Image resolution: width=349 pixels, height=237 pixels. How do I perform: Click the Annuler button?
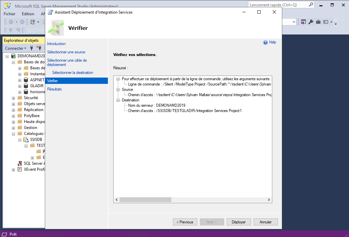pos(266,222)
